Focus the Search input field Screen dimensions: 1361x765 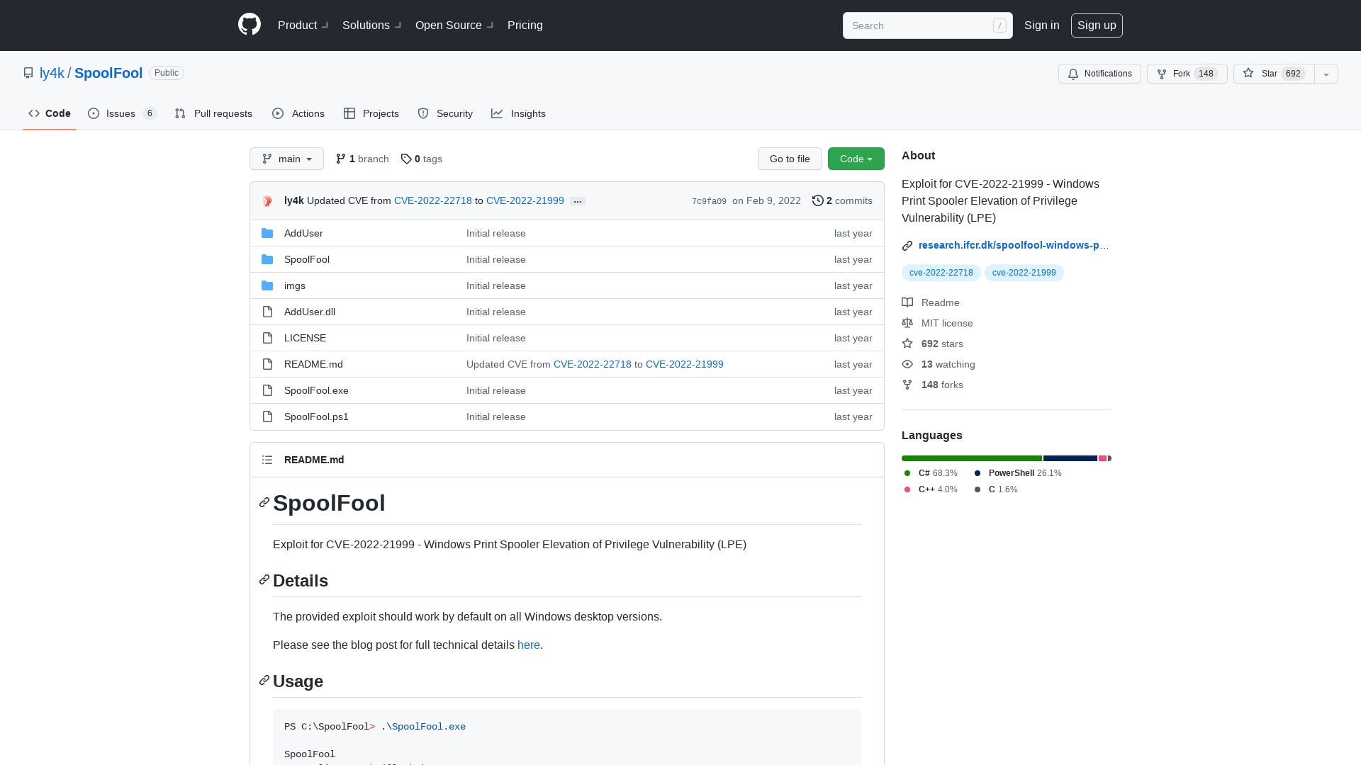point(928,25)
